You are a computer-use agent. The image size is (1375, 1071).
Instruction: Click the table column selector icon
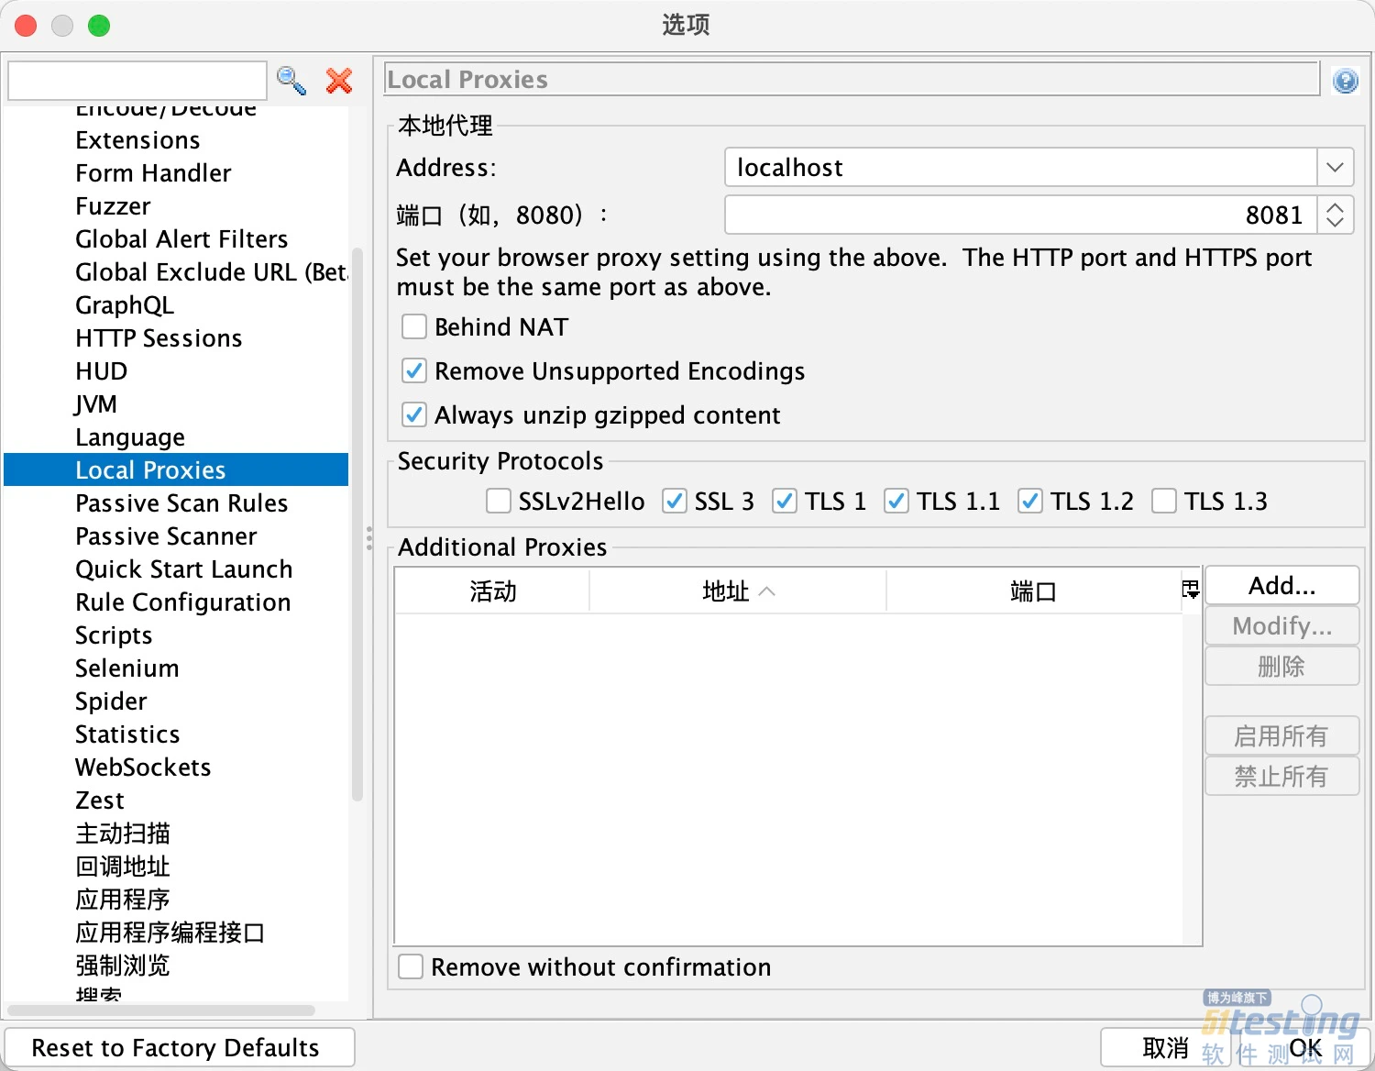[1190, 590]
